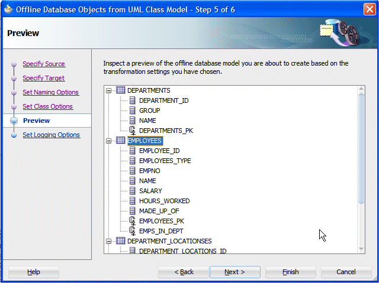Select the HOURS_WORKED column row
Screen dimensions: 379x283
[x=165, y=201]
